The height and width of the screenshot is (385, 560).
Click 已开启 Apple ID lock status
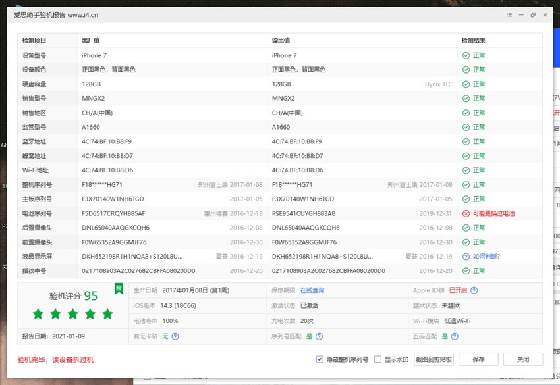pyautogui.click(x=458, y=290)
